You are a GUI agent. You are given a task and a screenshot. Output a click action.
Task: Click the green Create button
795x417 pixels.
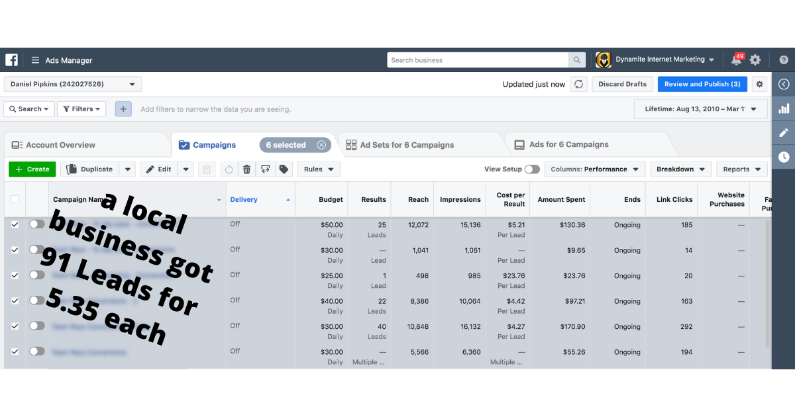(x=32, y=169)
